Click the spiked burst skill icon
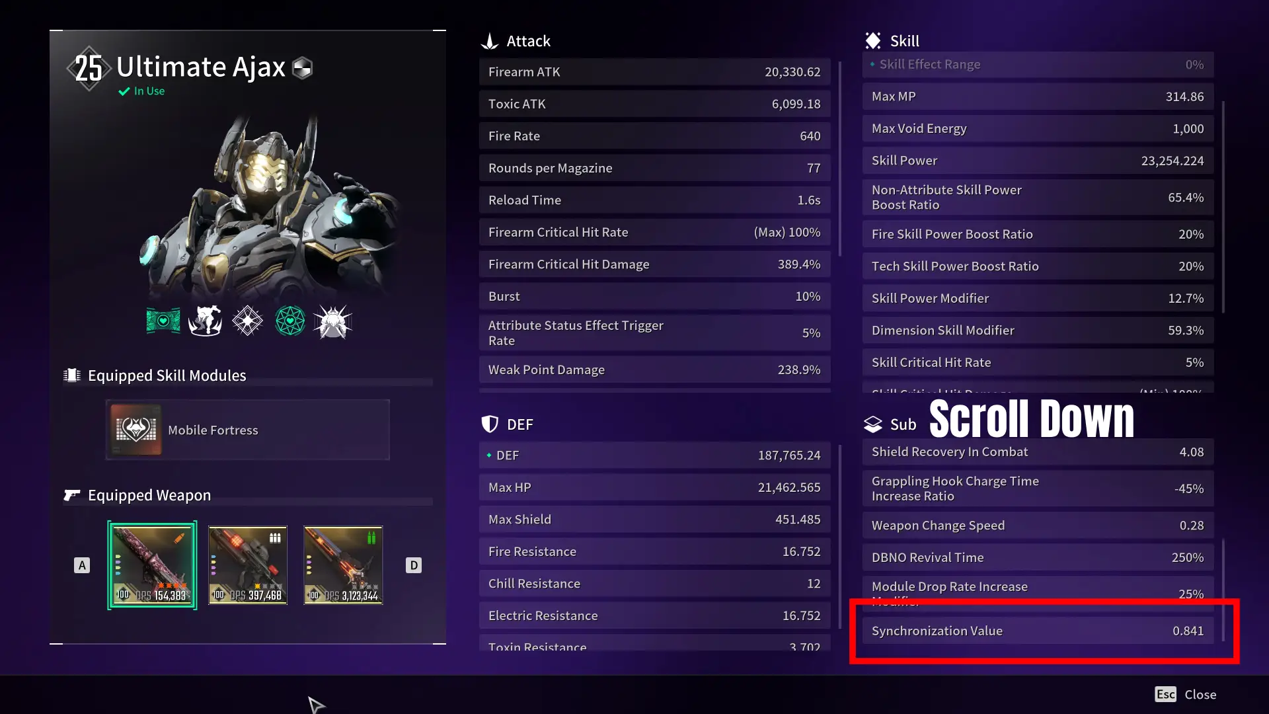 pos(332,321)
